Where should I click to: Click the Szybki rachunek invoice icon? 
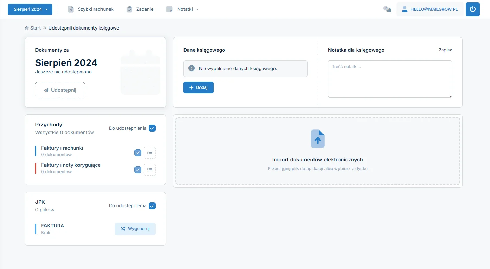point(71,9)
